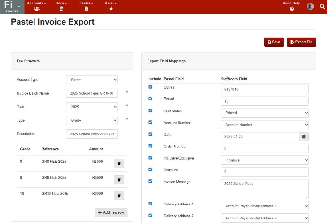Delete the Grade 8 fee row
The height and width of the screenshot is (223, 327).
119,163
